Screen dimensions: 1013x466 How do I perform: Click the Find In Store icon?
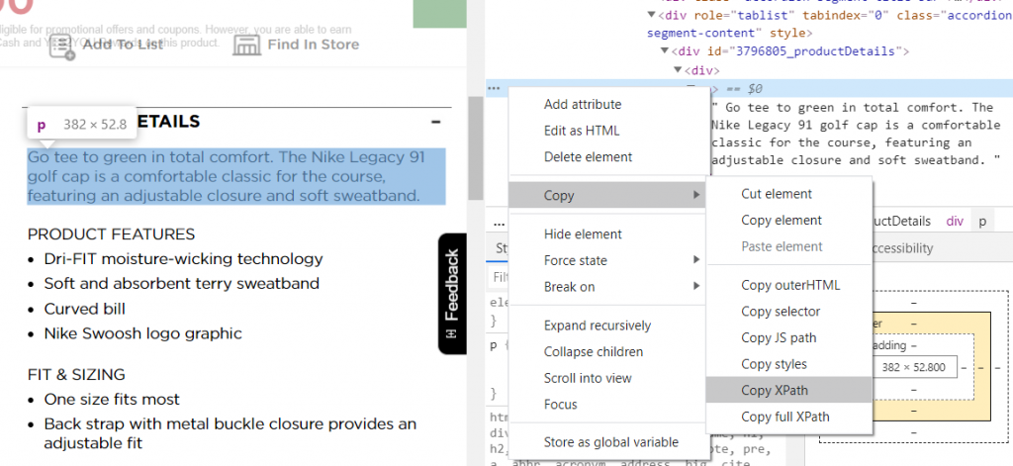tap(246, 45)
